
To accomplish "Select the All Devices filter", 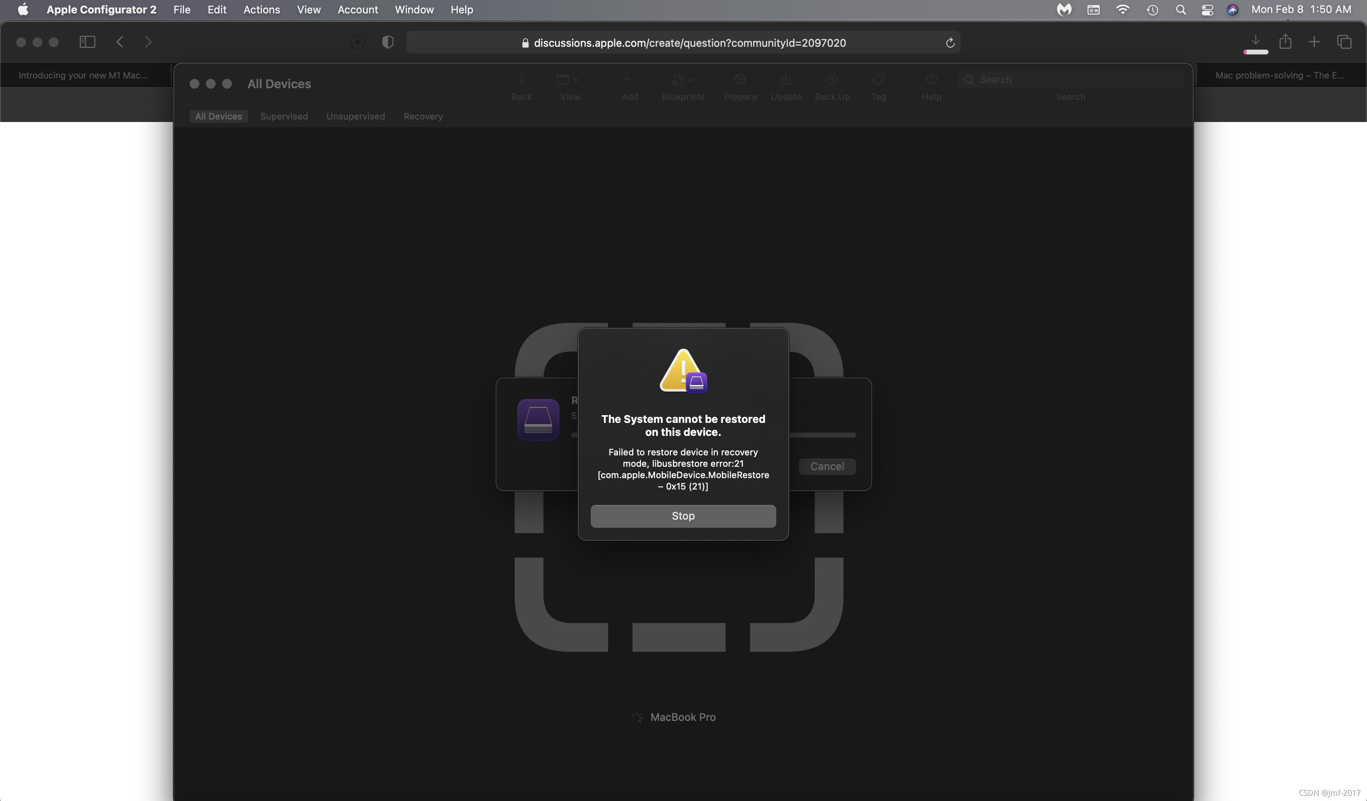I will pyautogui.click(x=218, y=117).
